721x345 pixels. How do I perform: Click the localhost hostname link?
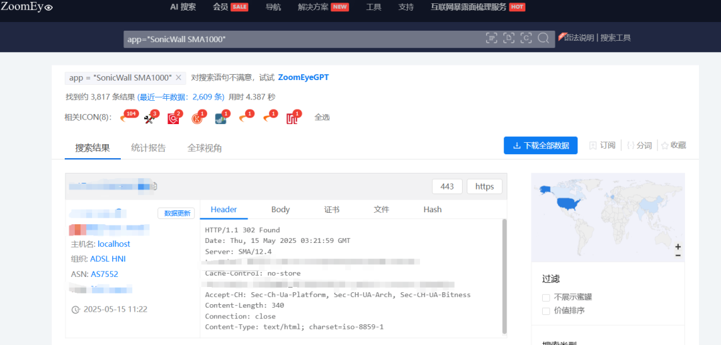[113, 244]
